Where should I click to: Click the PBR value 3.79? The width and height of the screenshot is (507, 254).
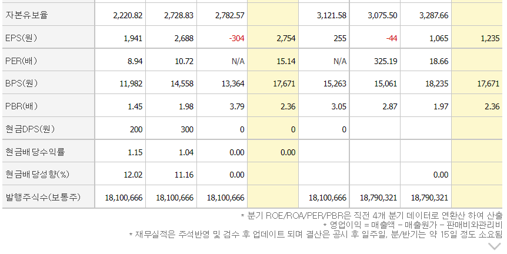[237, 106]
